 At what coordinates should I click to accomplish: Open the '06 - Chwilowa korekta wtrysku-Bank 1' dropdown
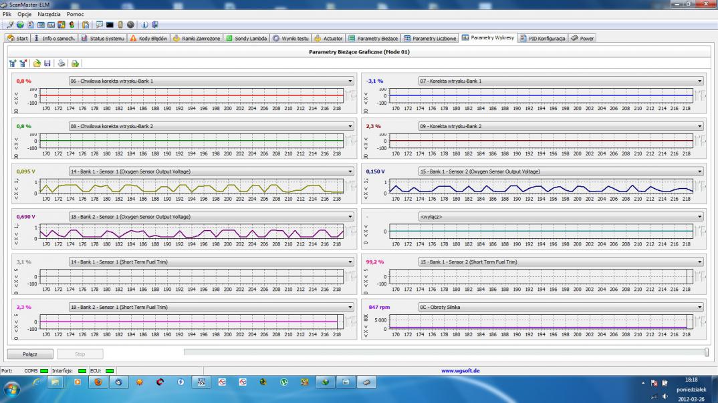point(211,81)
